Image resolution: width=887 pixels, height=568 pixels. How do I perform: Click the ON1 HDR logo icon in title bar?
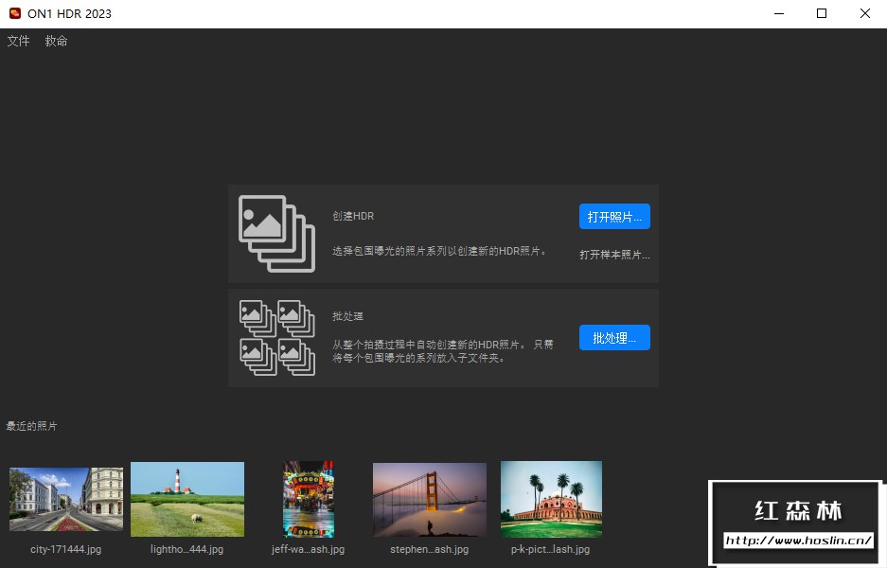(x=12, y=13)
